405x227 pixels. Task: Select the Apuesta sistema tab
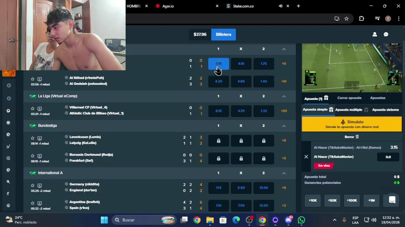point(385,110)
